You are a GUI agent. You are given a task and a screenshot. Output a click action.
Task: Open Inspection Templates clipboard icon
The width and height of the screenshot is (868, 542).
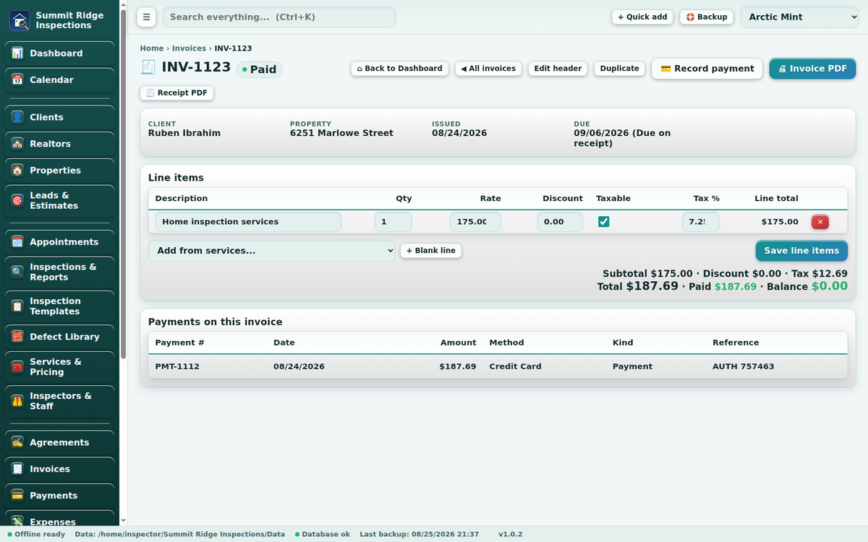pyautogui.click(x=17, y=306)
